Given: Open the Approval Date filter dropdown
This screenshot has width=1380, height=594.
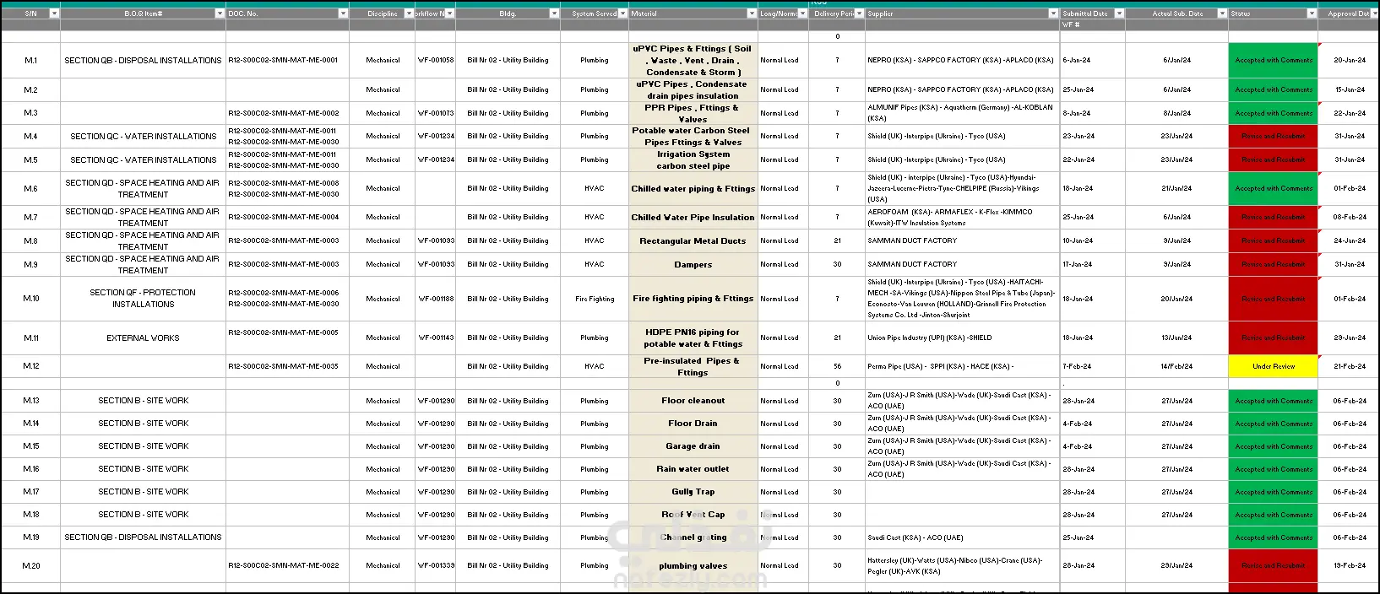Looking at the screenshot, I should pyautogui.click(x=1375, y=13).
